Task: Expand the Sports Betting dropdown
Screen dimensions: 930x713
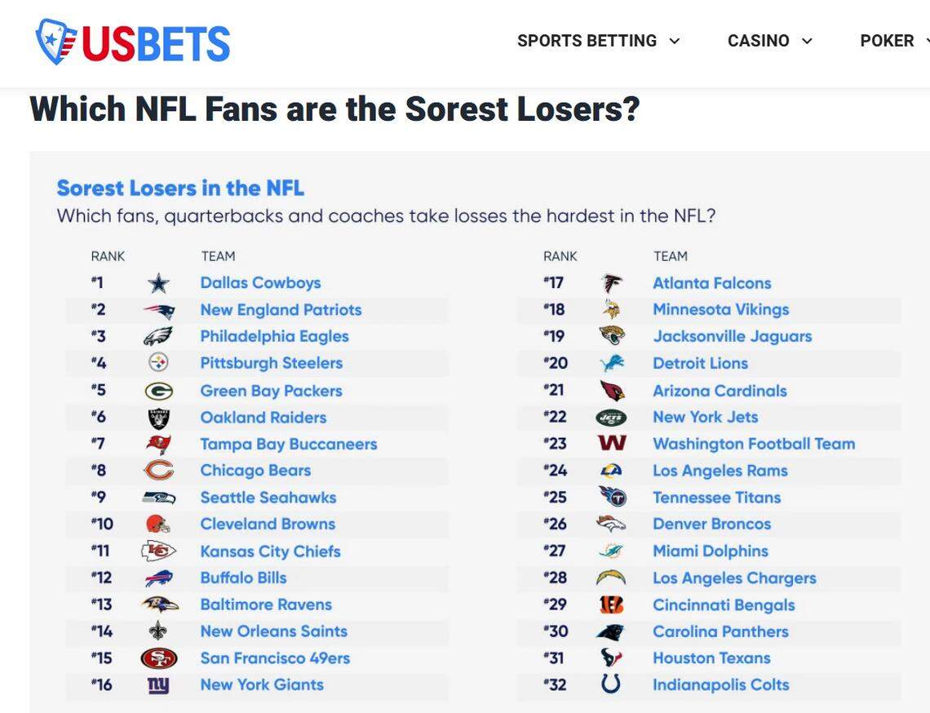Action: tap(675, 39)
